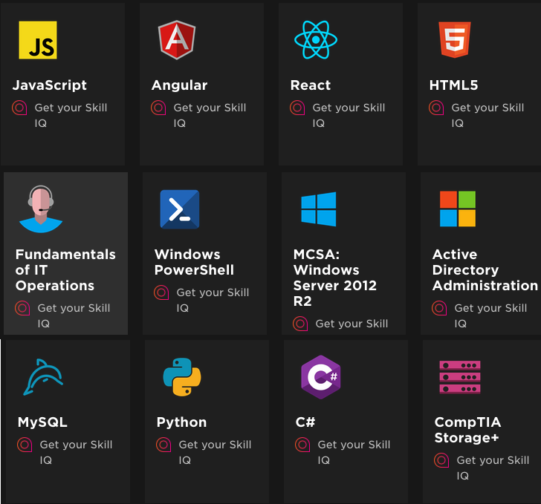Select 'Get your Skill IQ' under CompTIA Storage+

[493, 468]
